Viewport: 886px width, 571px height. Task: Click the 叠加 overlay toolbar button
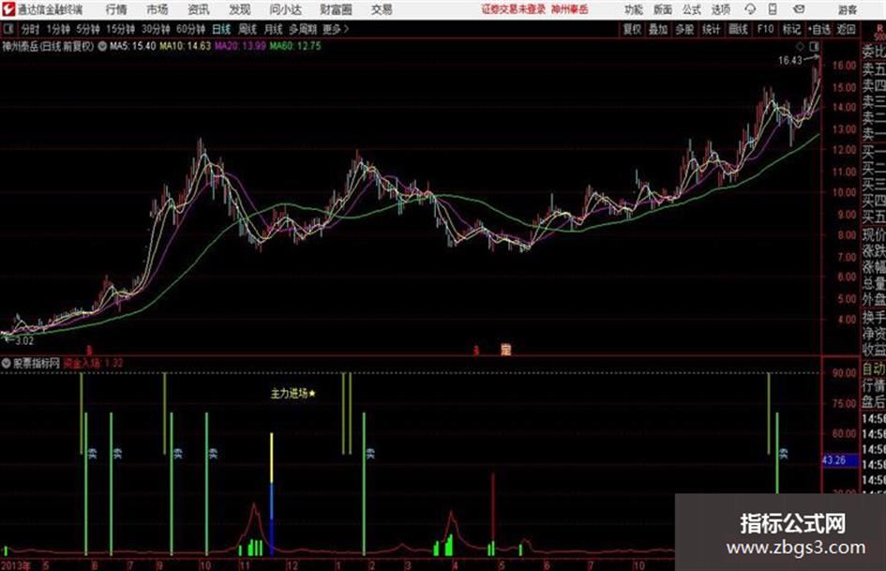pos(658,29)
